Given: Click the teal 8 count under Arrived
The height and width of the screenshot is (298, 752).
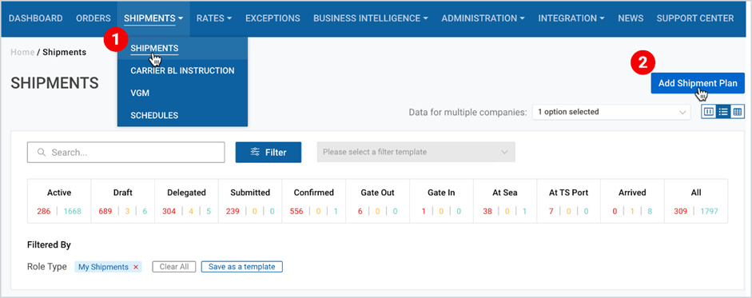Looking at the screenshot, I should [650, 211].
